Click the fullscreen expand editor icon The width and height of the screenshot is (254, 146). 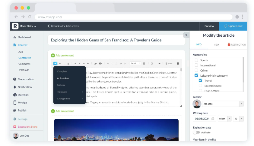click(x=152, y=63)
